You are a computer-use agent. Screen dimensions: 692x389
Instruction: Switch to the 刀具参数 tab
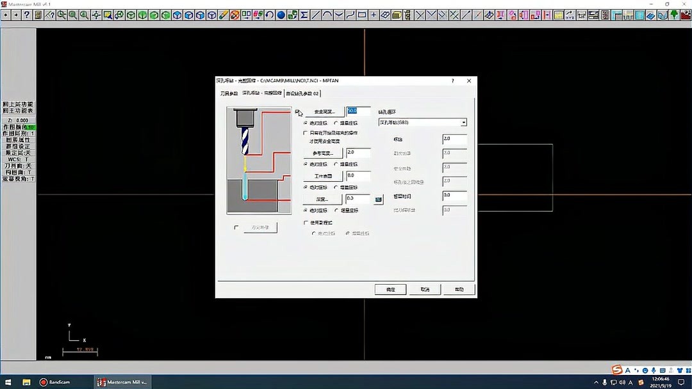(x=231, y=93)
